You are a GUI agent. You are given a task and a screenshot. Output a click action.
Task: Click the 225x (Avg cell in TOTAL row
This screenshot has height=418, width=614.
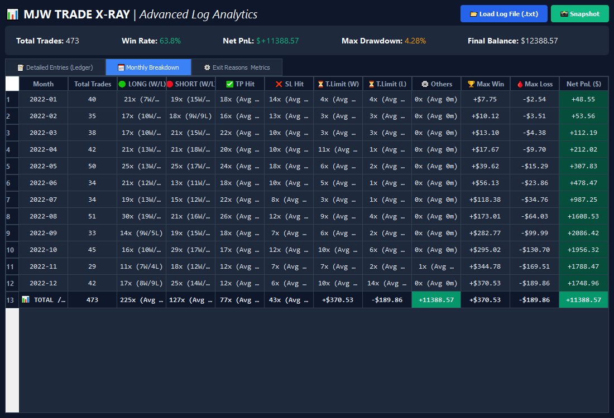click(x=141, y=300)
